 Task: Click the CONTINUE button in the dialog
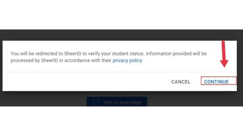(x=216, y=82)
